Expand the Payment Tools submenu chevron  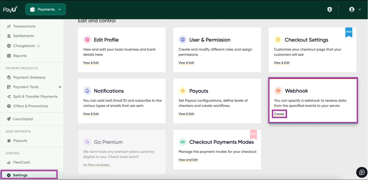(x=60, y=87)
